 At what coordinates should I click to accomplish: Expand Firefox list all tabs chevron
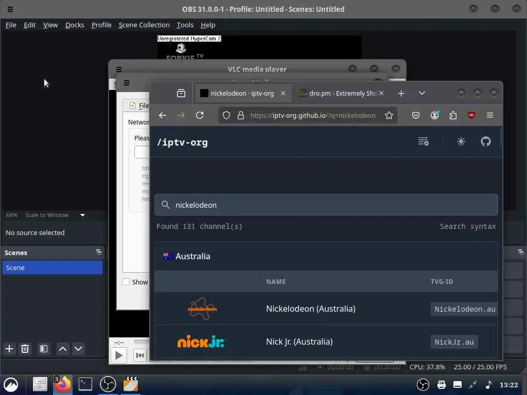click(422, 93)
